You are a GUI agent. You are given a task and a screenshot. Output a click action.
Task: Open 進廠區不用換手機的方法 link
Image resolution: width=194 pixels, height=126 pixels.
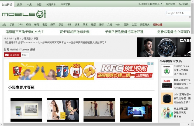click(x=25, y=32)
